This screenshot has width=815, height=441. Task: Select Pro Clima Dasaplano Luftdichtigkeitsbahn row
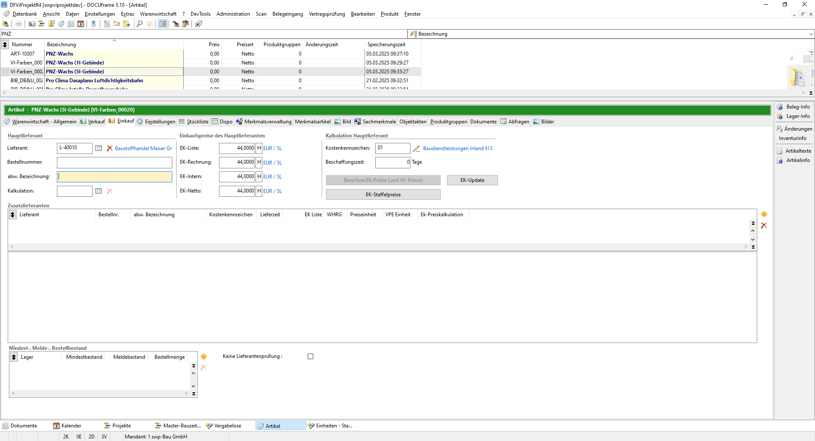pos(211,81)
